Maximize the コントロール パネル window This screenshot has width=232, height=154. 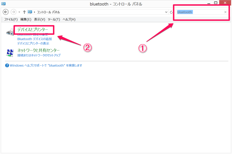point(216,3)
